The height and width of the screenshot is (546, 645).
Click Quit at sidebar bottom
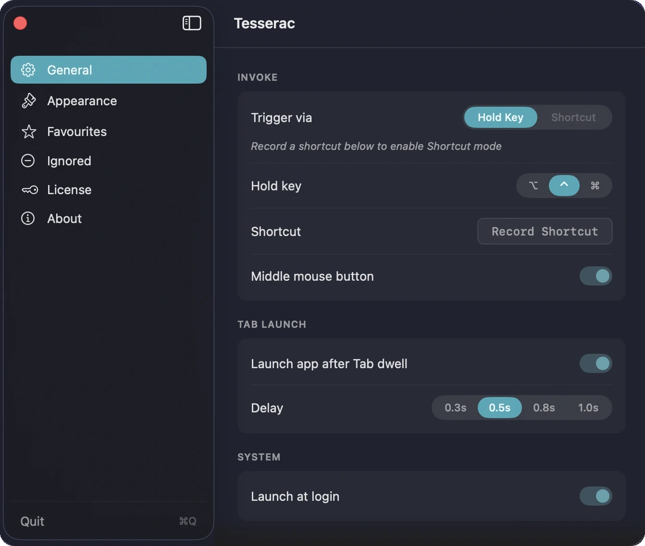pos(32,521)
